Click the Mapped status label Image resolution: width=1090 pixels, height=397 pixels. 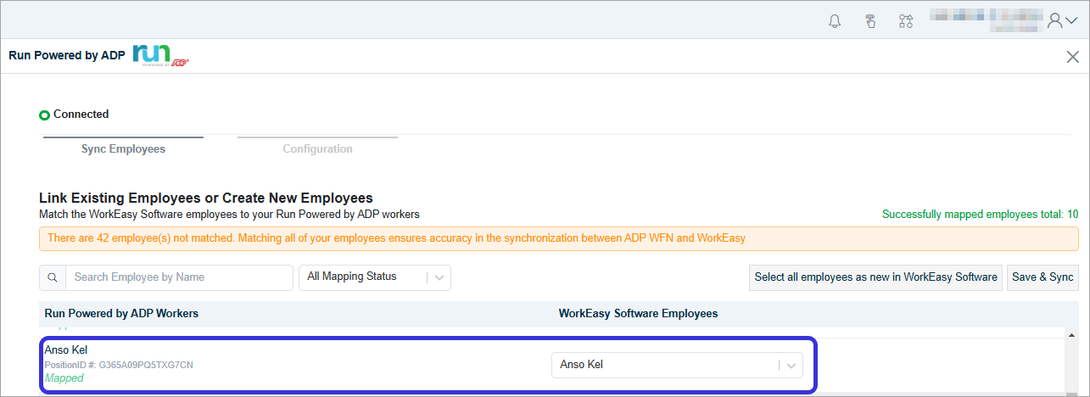pyautogui.click(x=64, y=378)
